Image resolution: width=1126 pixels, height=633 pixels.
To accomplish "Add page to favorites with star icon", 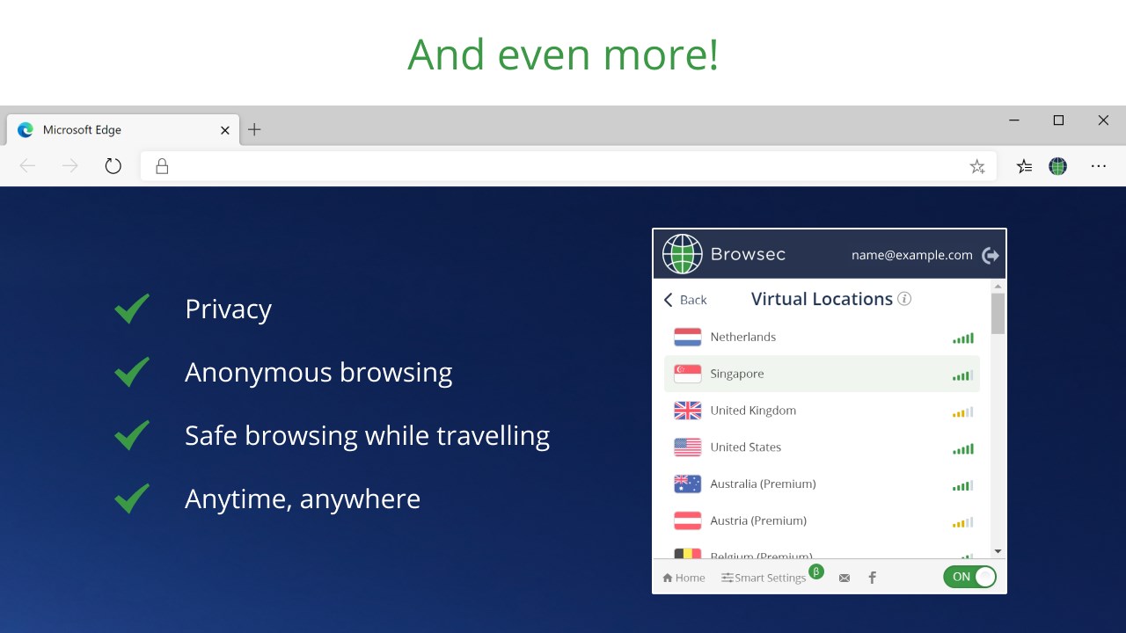I will pos(976,166).
